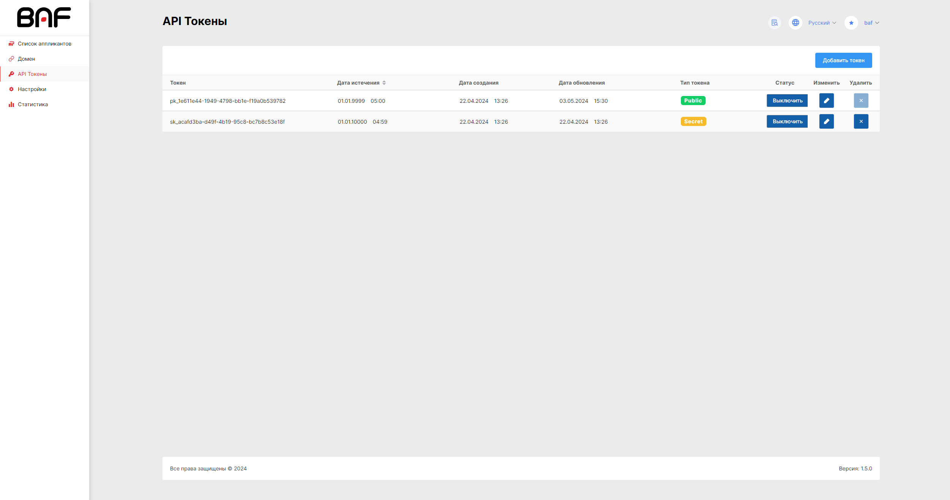The image size is (950, 500).
Task: Open the Русский language dropdown
Action: click(x=822, y=23)
